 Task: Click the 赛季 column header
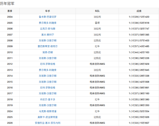tap(10, 11)
